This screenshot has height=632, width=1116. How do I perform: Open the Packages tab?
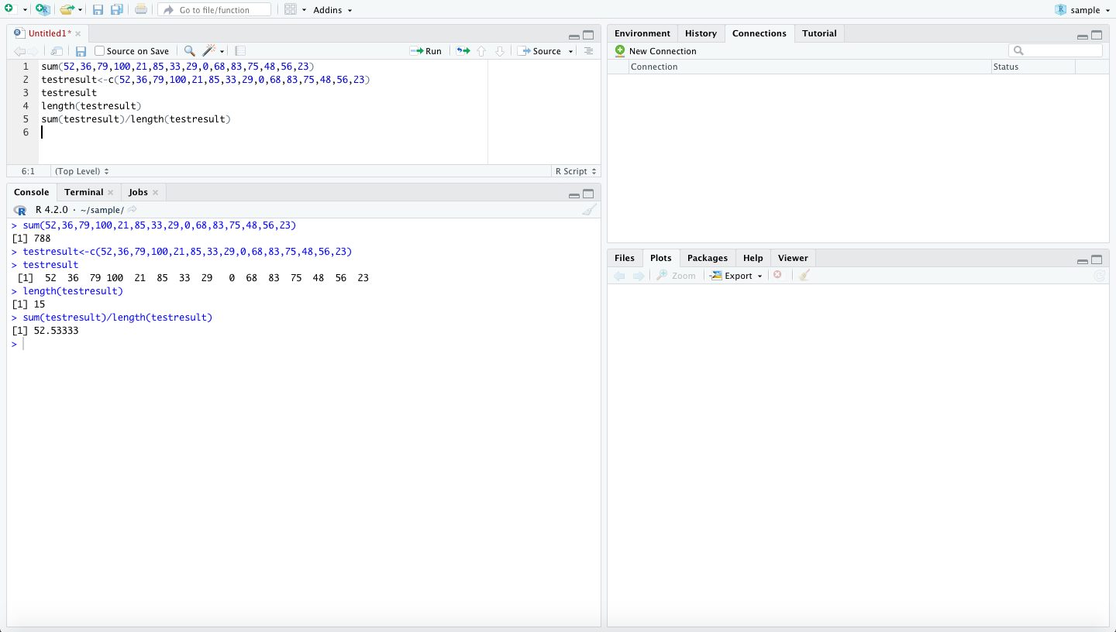[x=707, y=258]
